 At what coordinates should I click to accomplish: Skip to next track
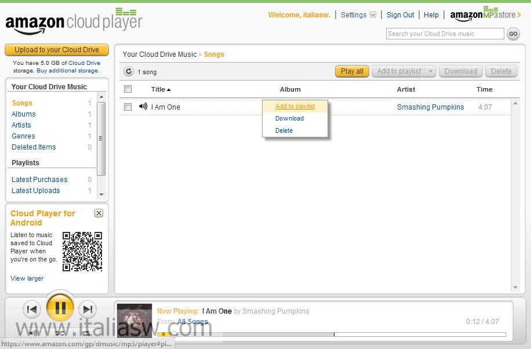coord(88,310)
